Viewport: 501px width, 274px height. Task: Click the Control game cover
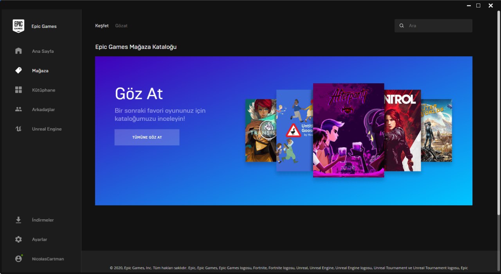402,130
